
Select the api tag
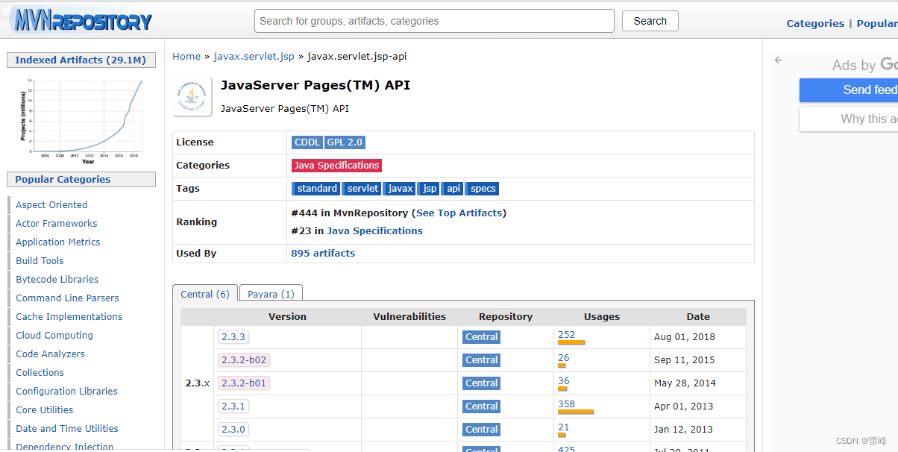(453, 189)
